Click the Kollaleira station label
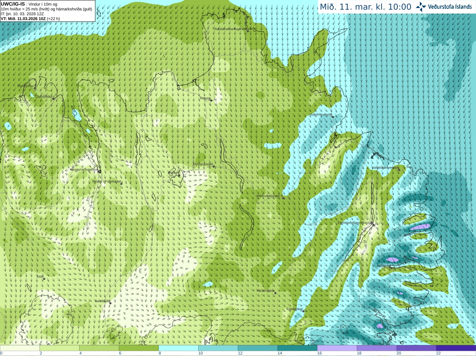The image size is (476, 356). pyautogui.click(x=384, y=266)
